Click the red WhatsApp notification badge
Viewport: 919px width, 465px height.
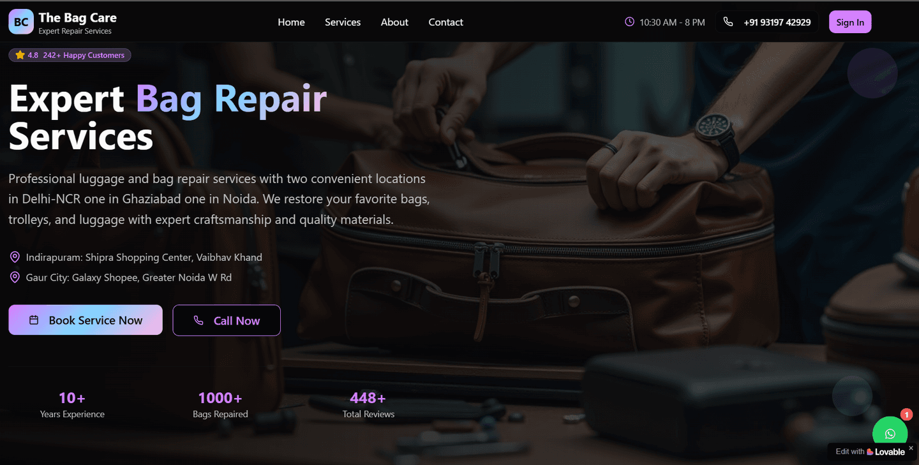coord(906,415)
